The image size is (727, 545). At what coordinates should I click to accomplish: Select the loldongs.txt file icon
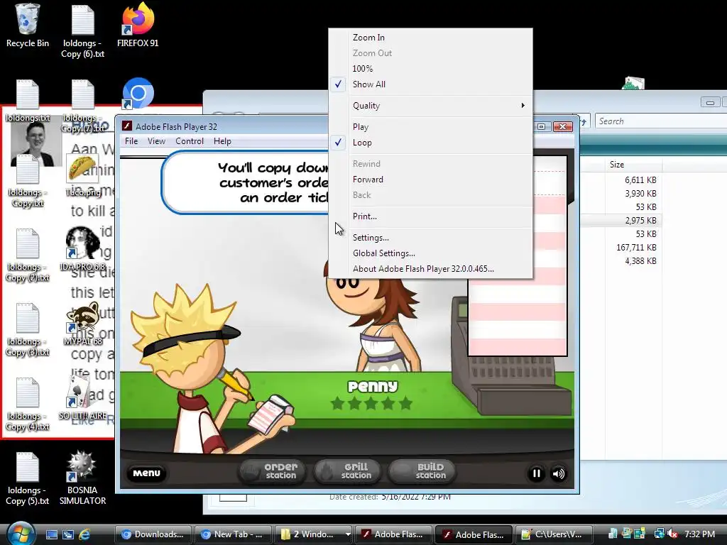28,101
